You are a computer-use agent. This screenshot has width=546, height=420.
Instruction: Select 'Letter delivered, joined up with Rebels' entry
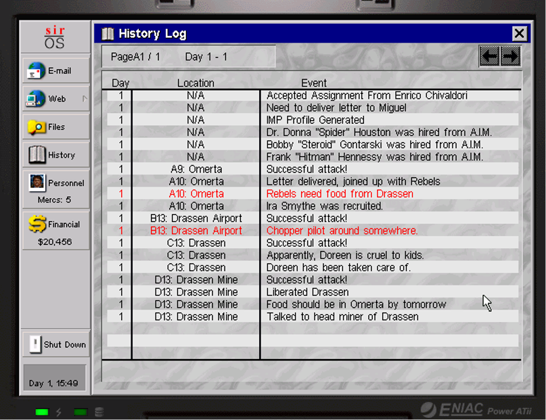click(353, 182)
